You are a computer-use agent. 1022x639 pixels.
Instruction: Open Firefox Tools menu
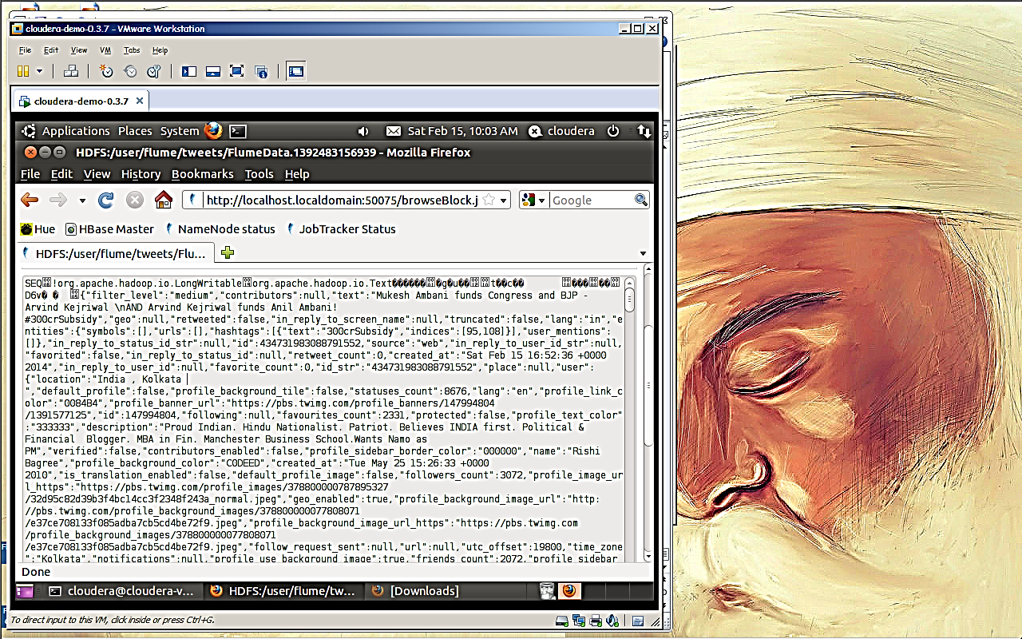259,174
